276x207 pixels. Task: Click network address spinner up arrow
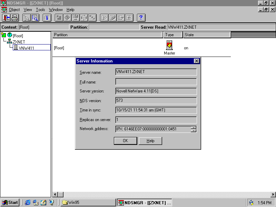pos(194,128)
